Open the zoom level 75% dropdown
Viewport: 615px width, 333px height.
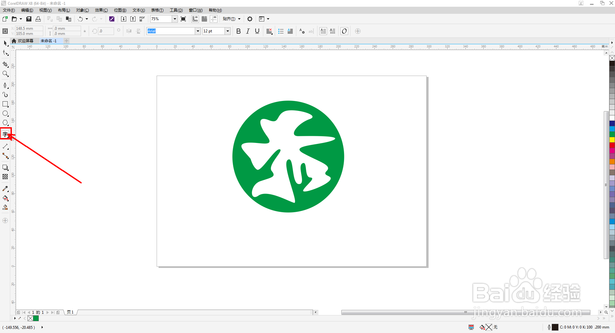coord(175,19)
